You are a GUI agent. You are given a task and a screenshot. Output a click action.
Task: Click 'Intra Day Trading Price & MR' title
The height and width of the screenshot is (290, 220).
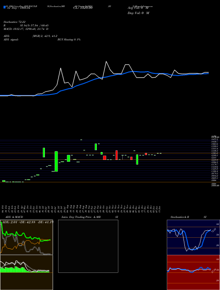click(x=81, y=217)
